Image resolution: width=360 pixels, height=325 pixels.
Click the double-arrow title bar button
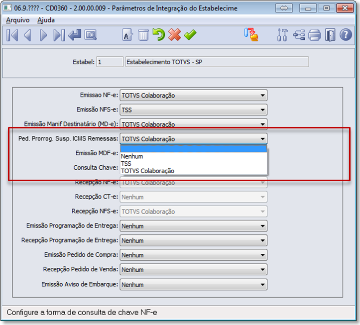(x=284, y=8)
